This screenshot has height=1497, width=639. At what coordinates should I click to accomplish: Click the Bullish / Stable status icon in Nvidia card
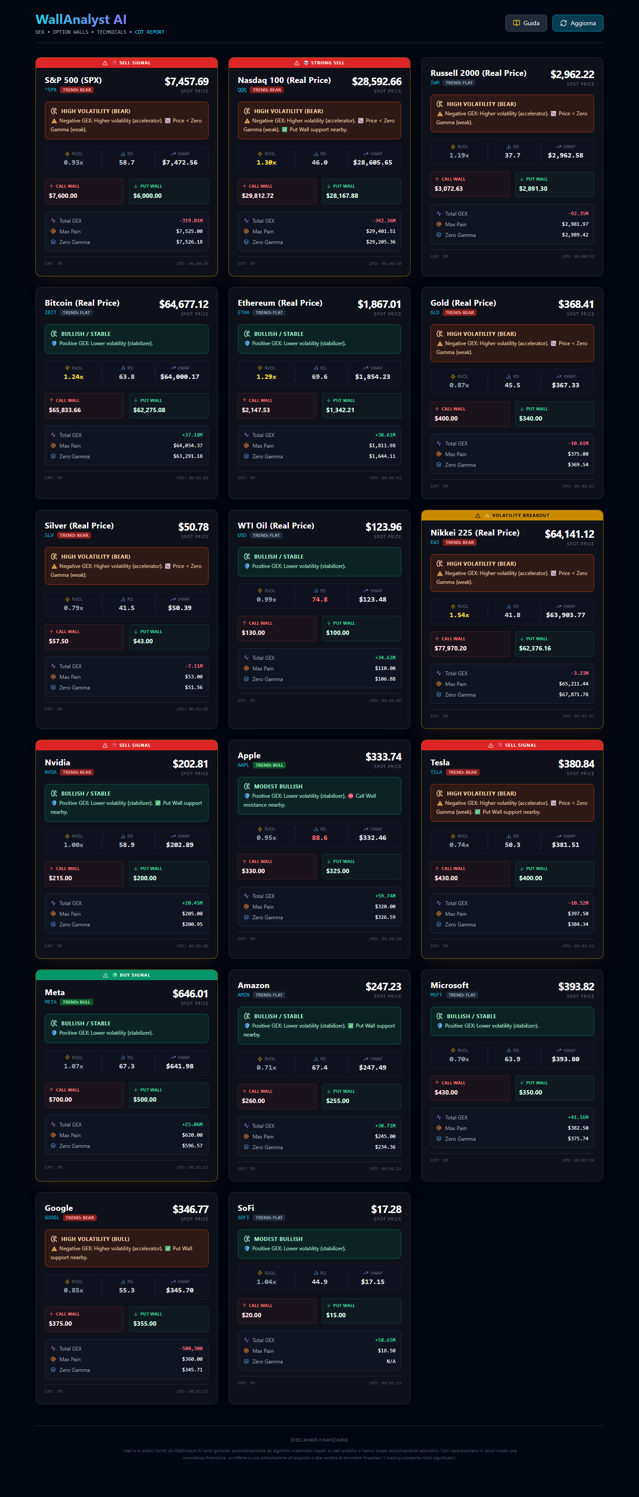click(54, 793)
